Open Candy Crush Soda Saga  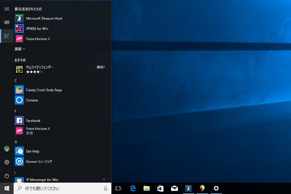coord(44,90)
